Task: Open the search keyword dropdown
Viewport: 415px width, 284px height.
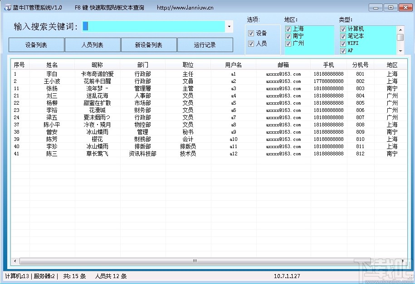Action: pos(229,27)
